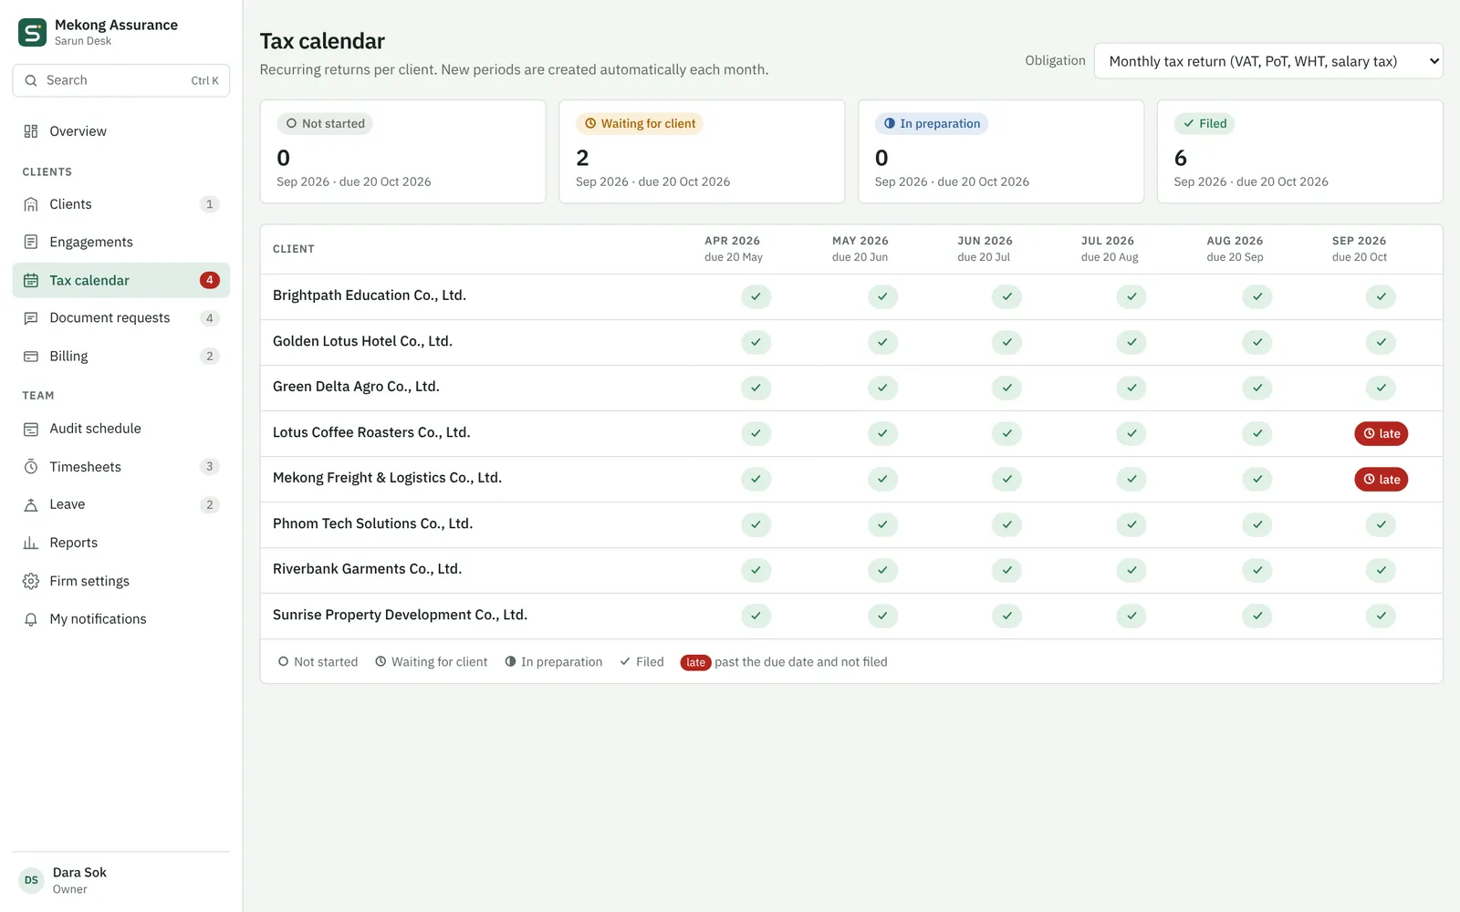
Task: Click the late legend badge below the table
Action: tap(695, 662)
